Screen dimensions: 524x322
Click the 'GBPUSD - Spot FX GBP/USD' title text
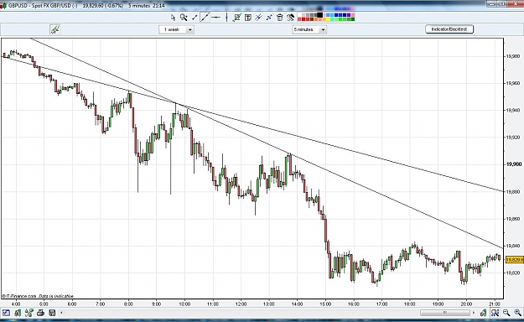40,6
